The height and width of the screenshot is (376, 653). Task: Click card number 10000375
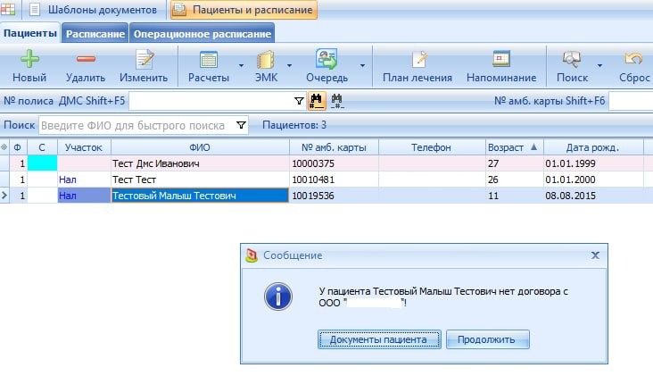point(313,163)
